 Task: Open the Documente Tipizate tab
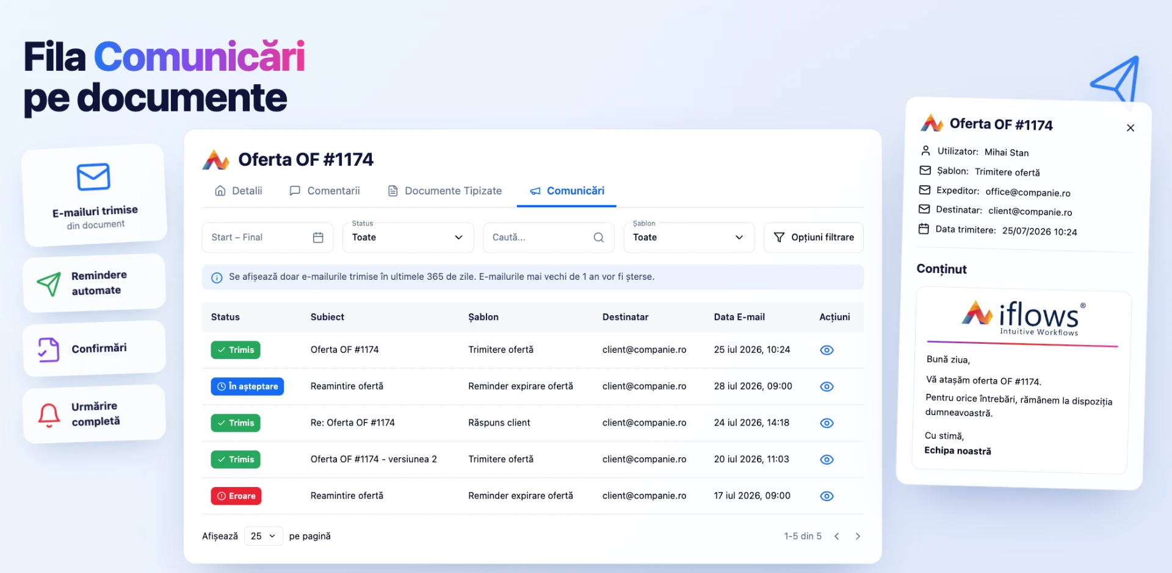tap(445, 191)
